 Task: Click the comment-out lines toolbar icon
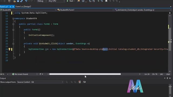click(98, 1)
